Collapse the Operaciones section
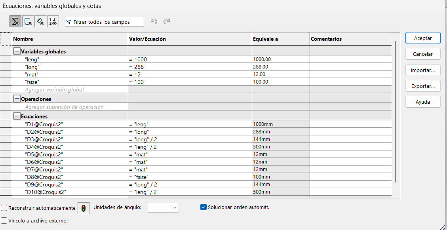The width and height of the screenshot is (447, 230). coord(17,99)
